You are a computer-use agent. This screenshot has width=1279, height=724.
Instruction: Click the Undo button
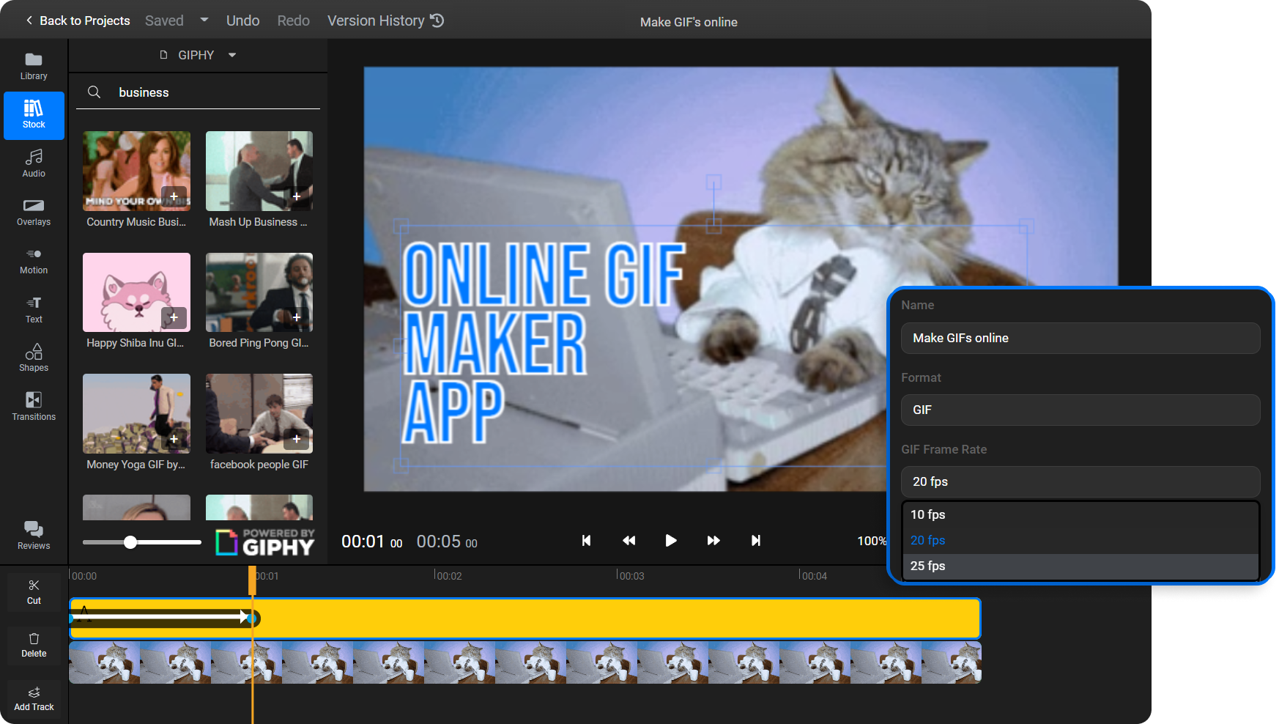tap(242, 20)
